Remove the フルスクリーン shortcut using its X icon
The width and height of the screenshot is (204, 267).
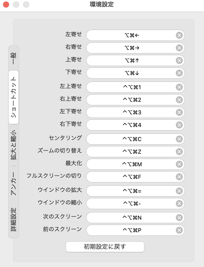(x=179, y=177)
